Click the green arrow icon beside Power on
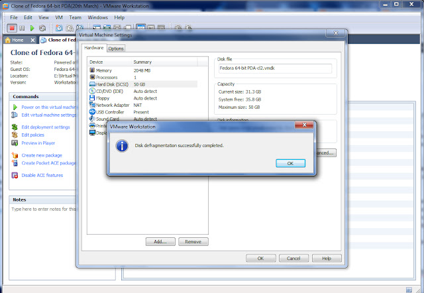 [15, 107]
